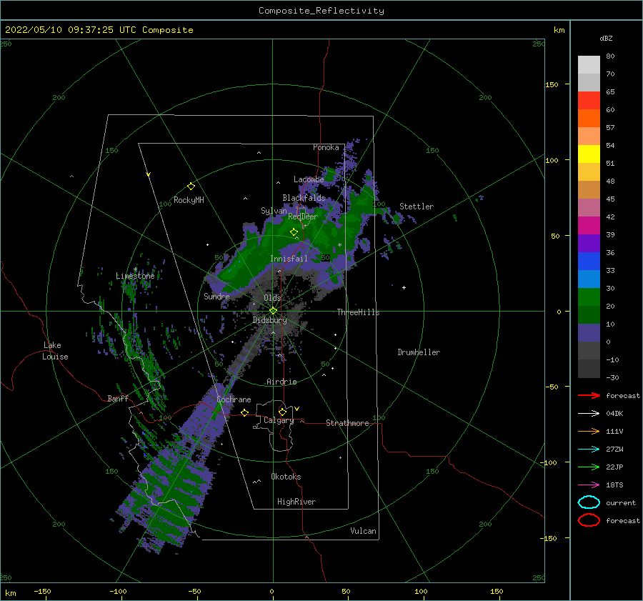This screenshot has width=643, height=601.
Task: Click the cyan 27ZW arrow icon
Action: [x=589, y=449]
